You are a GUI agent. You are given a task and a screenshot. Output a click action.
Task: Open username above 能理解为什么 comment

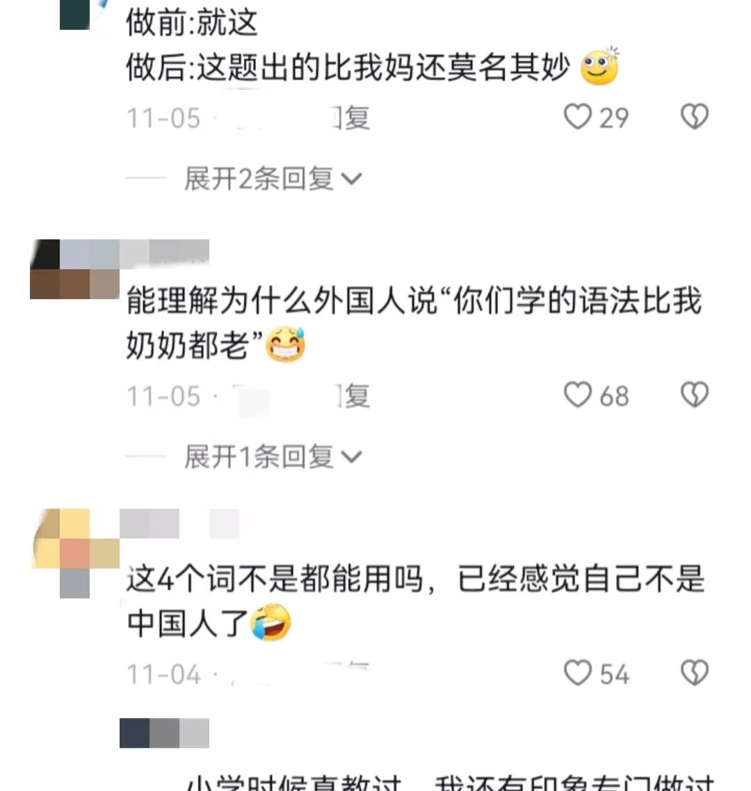(164, 252)
